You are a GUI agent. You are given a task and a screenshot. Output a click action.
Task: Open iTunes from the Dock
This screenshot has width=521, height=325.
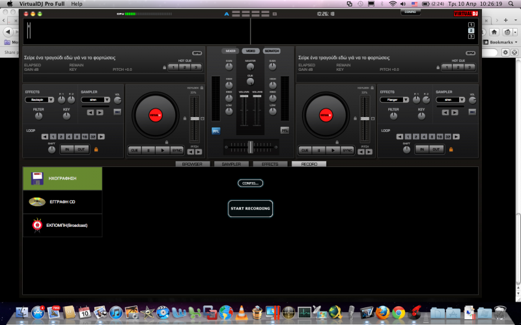(x=116, y=313)
